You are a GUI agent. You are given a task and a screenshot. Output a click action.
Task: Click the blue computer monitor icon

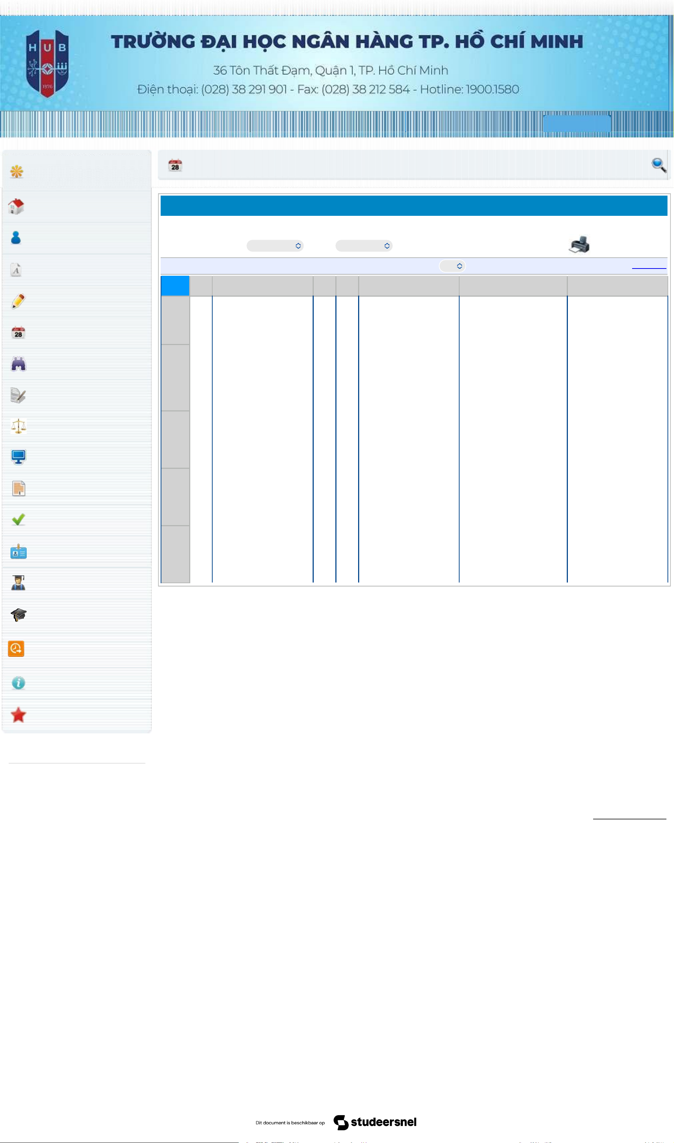click(18, 457)
